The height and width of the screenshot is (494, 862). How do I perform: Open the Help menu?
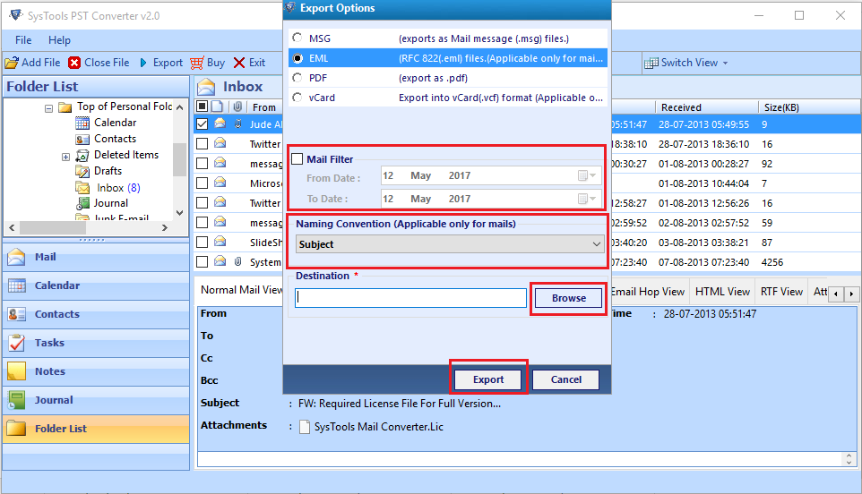(x=59, y=40)
